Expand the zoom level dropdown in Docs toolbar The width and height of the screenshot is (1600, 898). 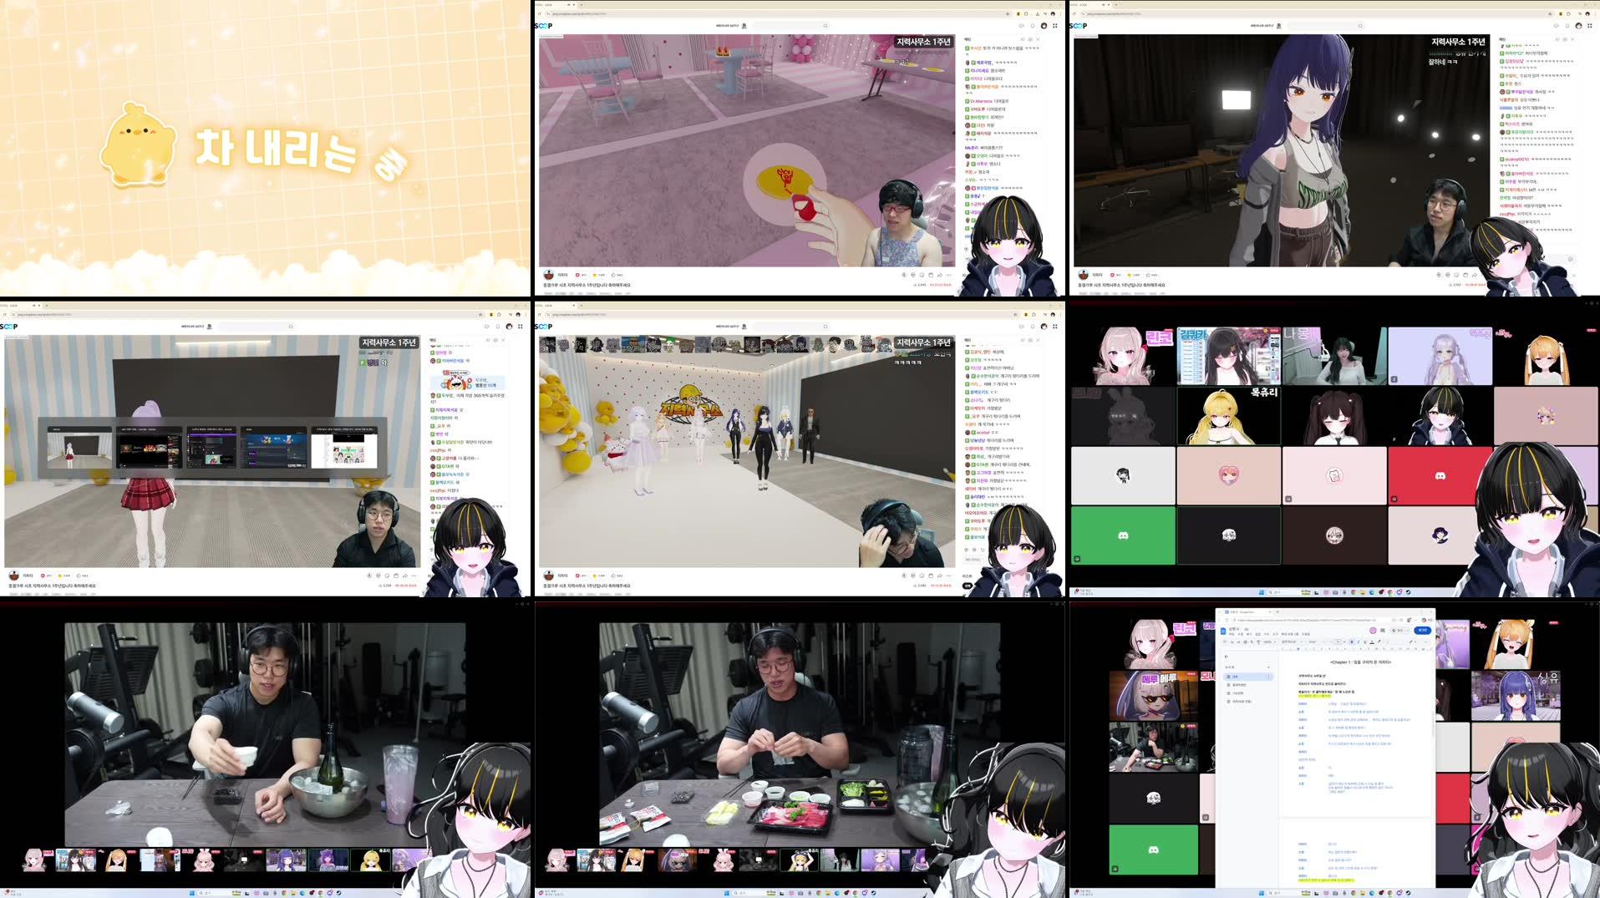point(1269,642)
